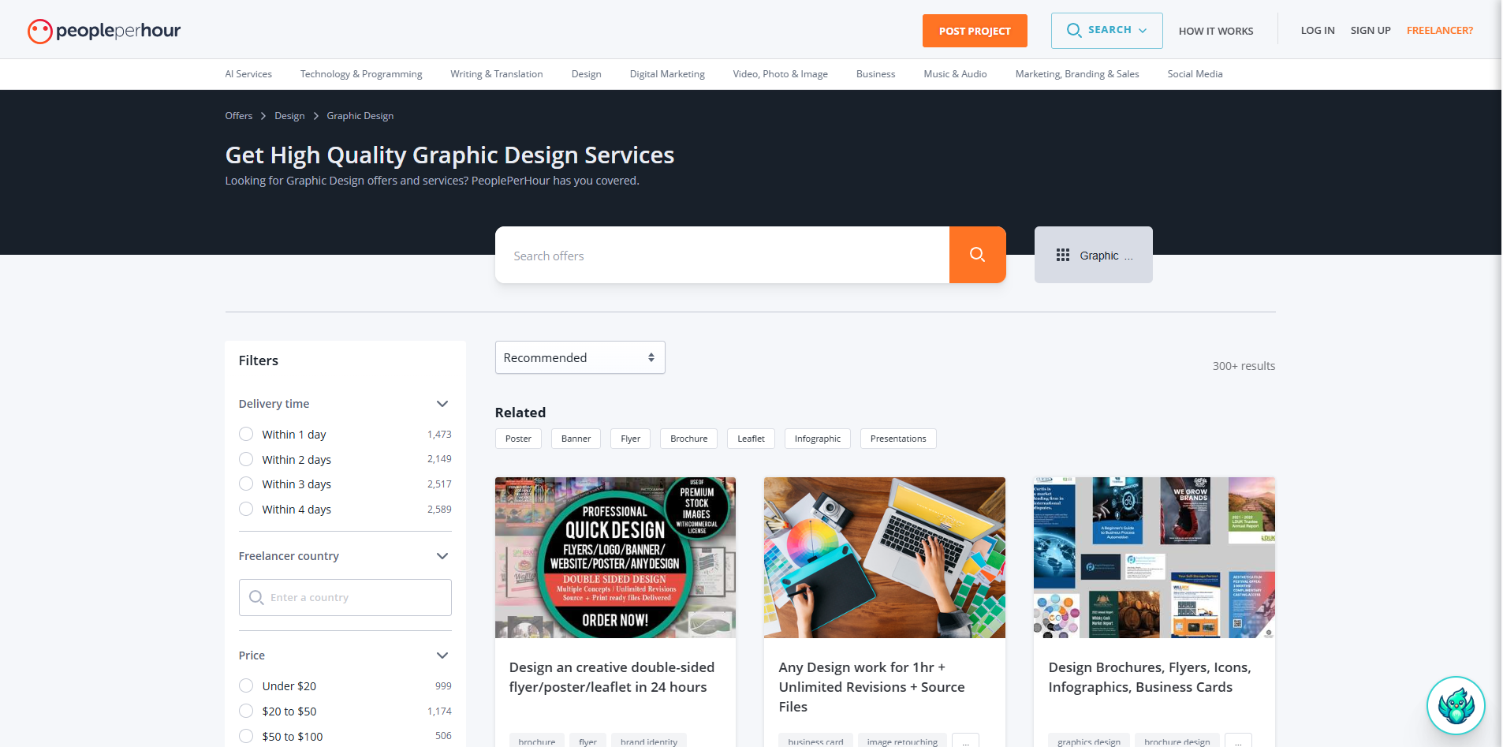The image size is (1503, 747).
Task: Open Any Design work for 1hr offer title
Action: click(x=871, y=687)
